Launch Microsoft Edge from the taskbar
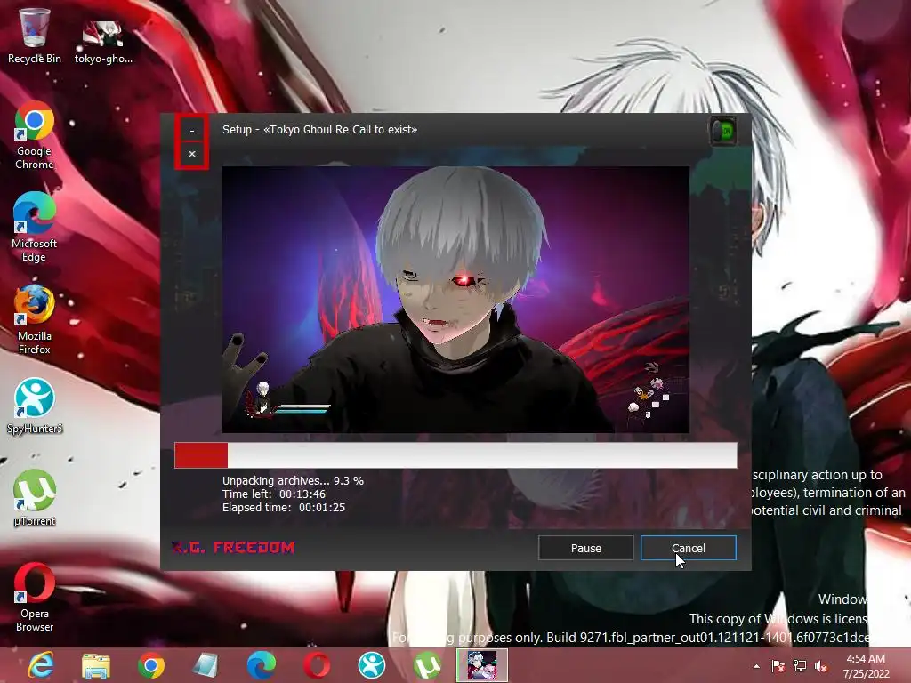The height and width of the screenshot is (683, 911). coord(261,665)
